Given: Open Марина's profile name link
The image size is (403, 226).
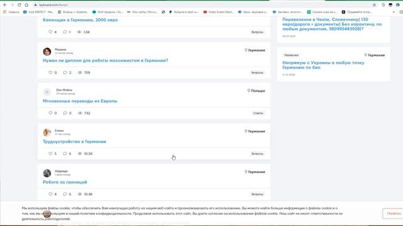Looking at the screenshot, I should (60, 50).
